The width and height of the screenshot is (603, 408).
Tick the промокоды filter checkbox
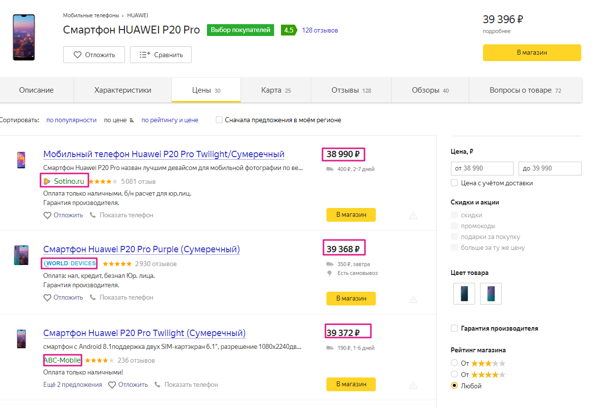click(x=454, y=226)
